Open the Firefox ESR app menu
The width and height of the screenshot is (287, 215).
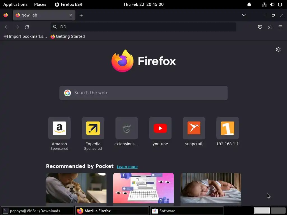[x=68, y=4]
